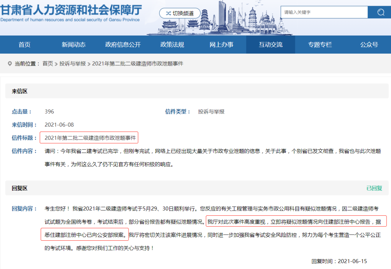
Task: Click the highlighted letter title text
Action: (90, 138)
